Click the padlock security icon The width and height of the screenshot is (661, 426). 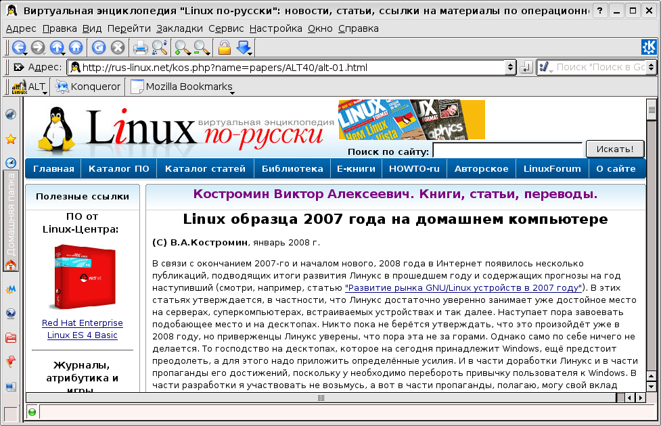click(x=224, y=47)
